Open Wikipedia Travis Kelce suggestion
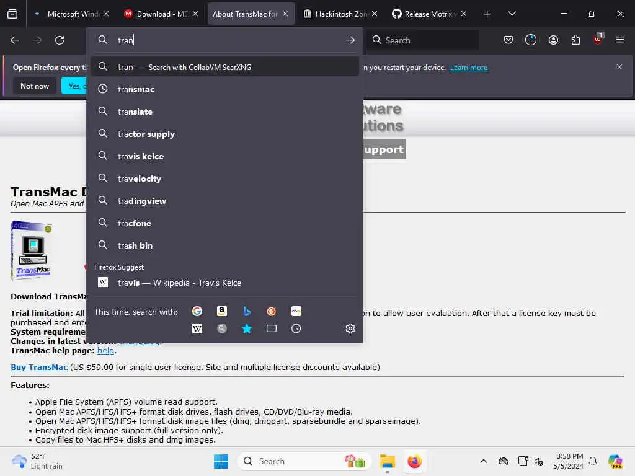The image size is (635, 476). (224, 283)
